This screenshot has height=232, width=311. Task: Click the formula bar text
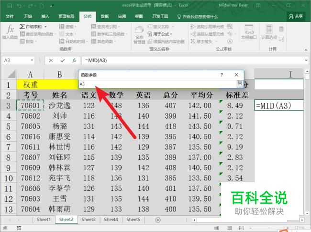coord(96,60)
